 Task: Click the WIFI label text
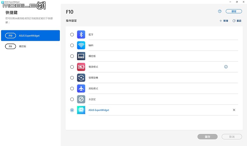point(91,46)
